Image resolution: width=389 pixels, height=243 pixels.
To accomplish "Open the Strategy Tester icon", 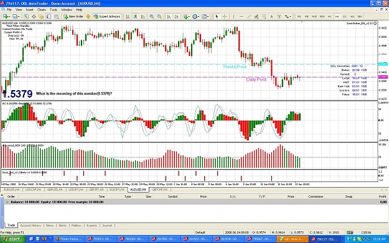I will tap(57, 17).
